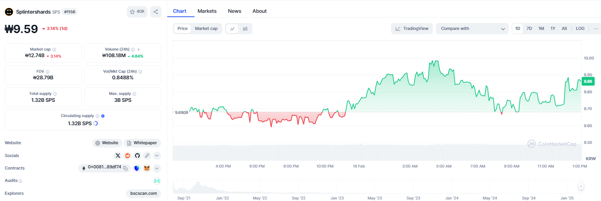Click the circulating supply progress ring icon
Image resolution: width=601 pixels, height=201 pixels.
[95, 123]
